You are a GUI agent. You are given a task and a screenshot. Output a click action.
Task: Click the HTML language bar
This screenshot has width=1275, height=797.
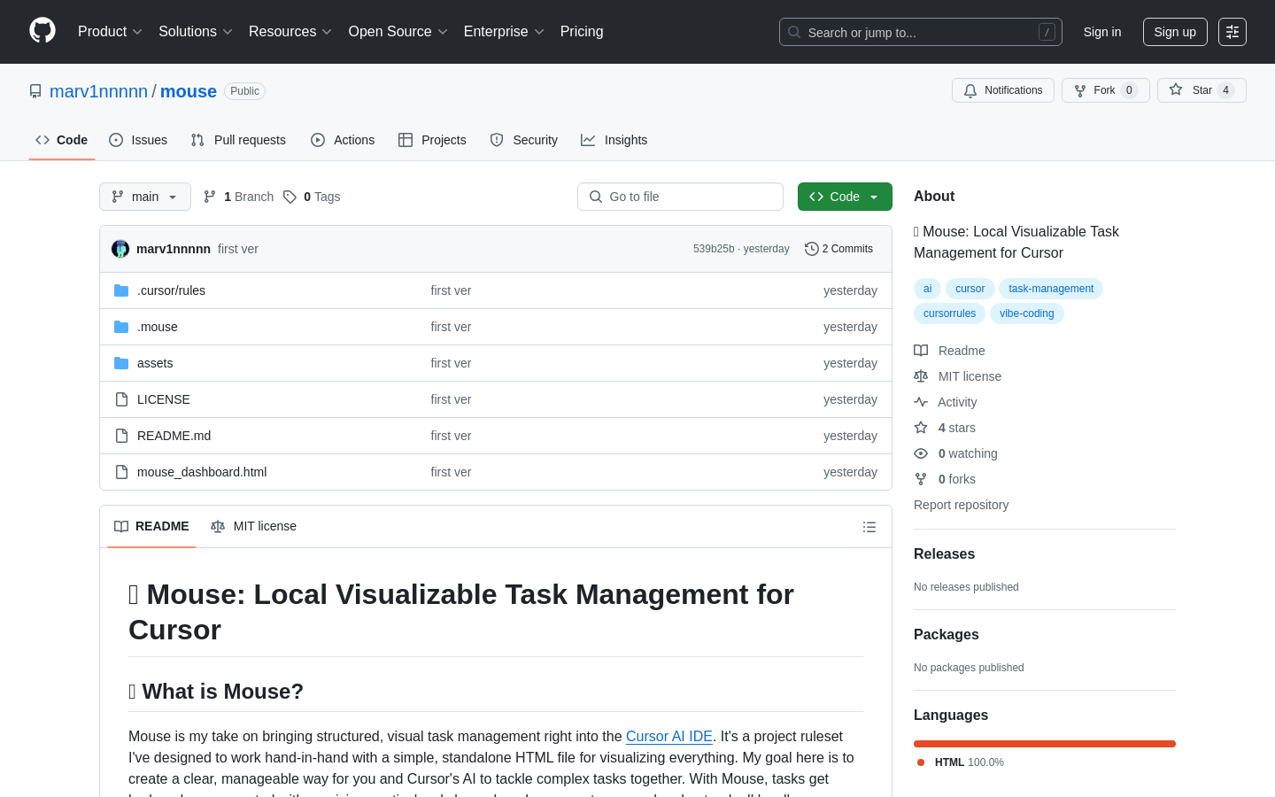(x=1045, y=744)
